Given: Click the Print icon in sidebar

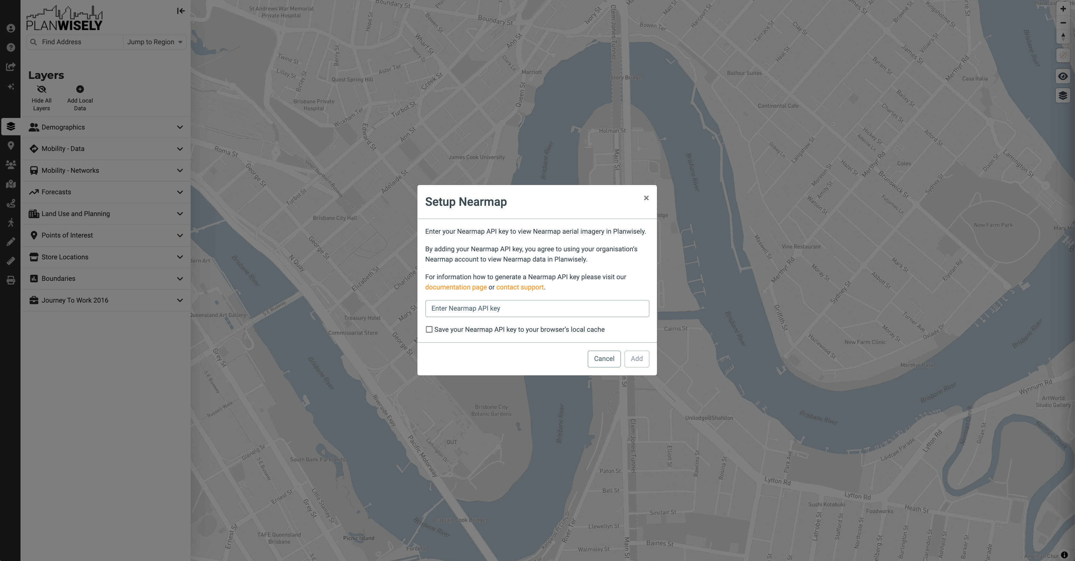Looking at the screenshot, I should point(10,280).
